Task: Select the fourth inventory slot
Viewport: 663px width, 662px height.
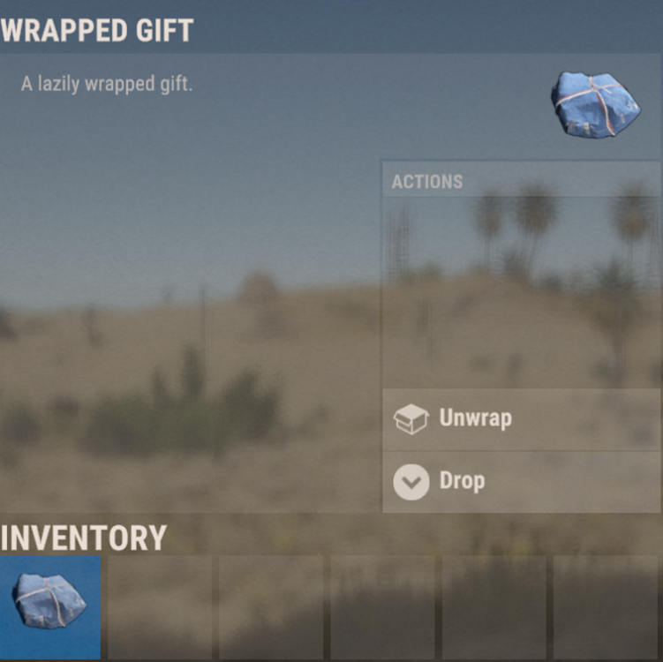Action: click(x=382, y=607)
